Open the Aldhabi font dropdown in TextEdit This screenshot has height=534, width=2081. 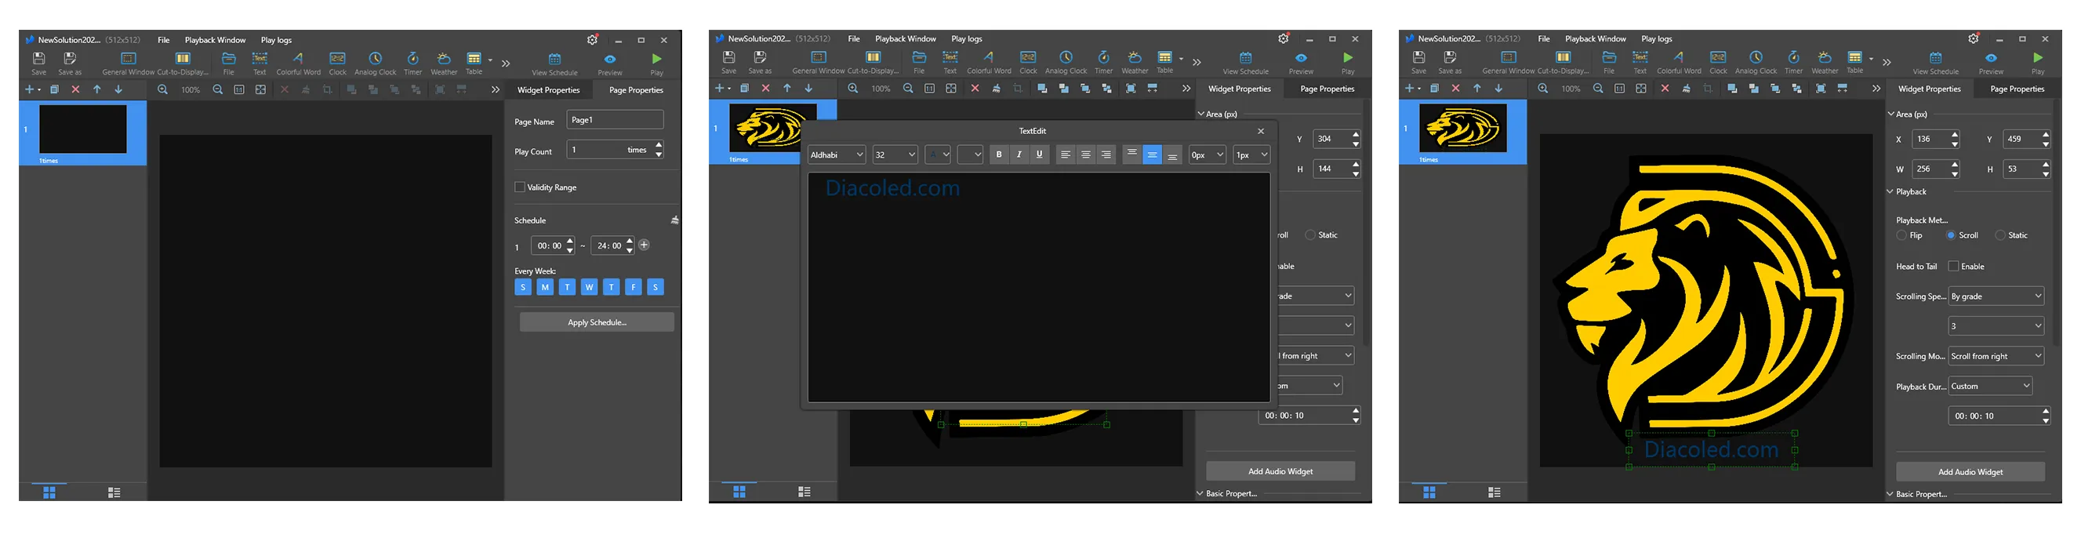pos(837,154)
